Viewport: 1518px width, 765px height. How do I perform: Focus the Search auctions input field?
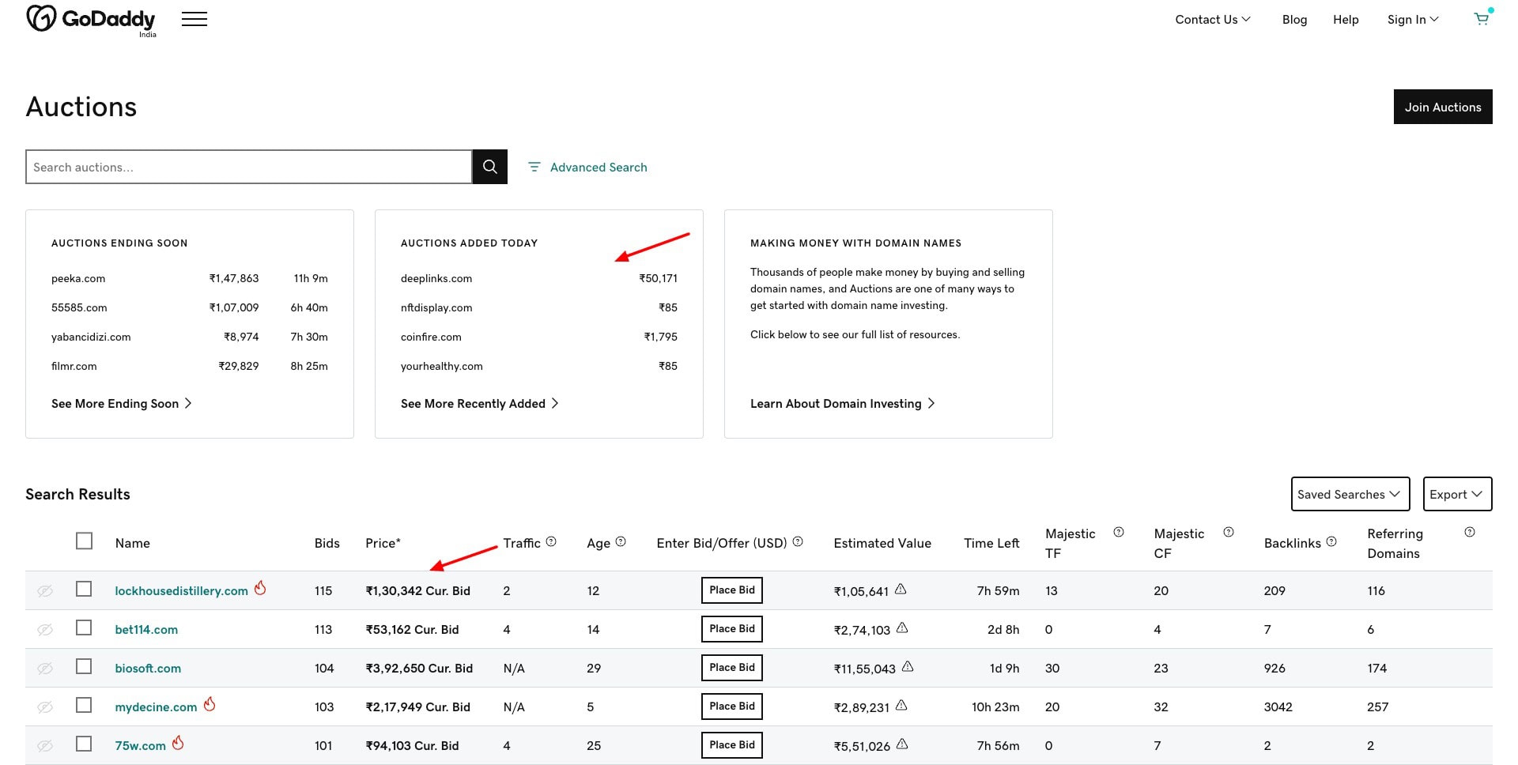click(248, 167)
